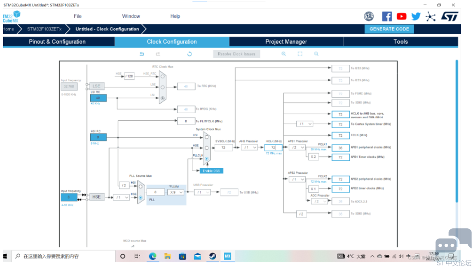The height and width of the screenshot is (271, 476).
Task: Click the HSI RC 8 MHz block
Action: tap(98, 137)
